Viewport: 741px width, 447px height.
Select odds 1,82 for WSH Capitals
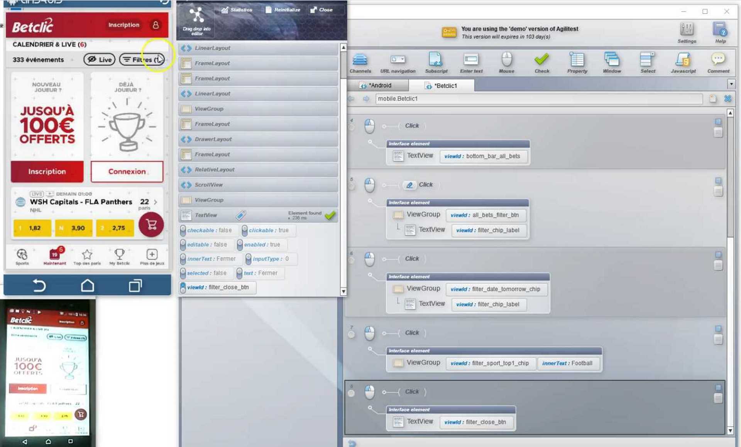click(32, 228)
